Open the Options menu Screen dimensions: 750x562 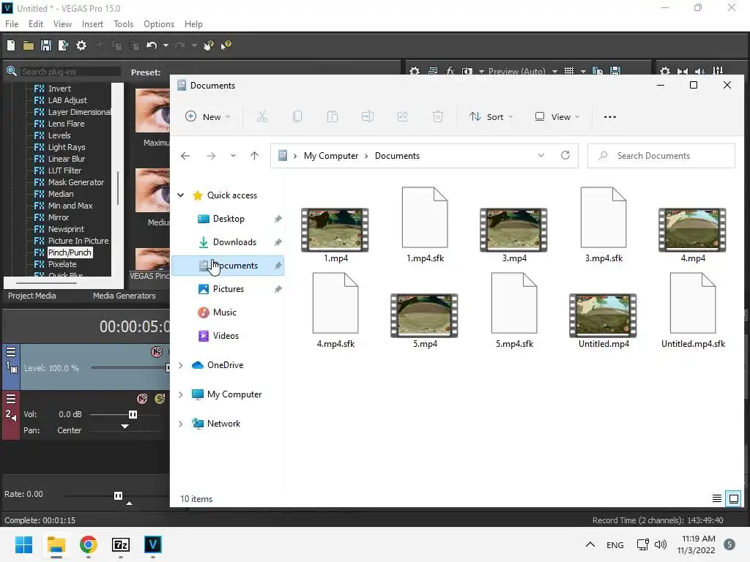[159, 24]
